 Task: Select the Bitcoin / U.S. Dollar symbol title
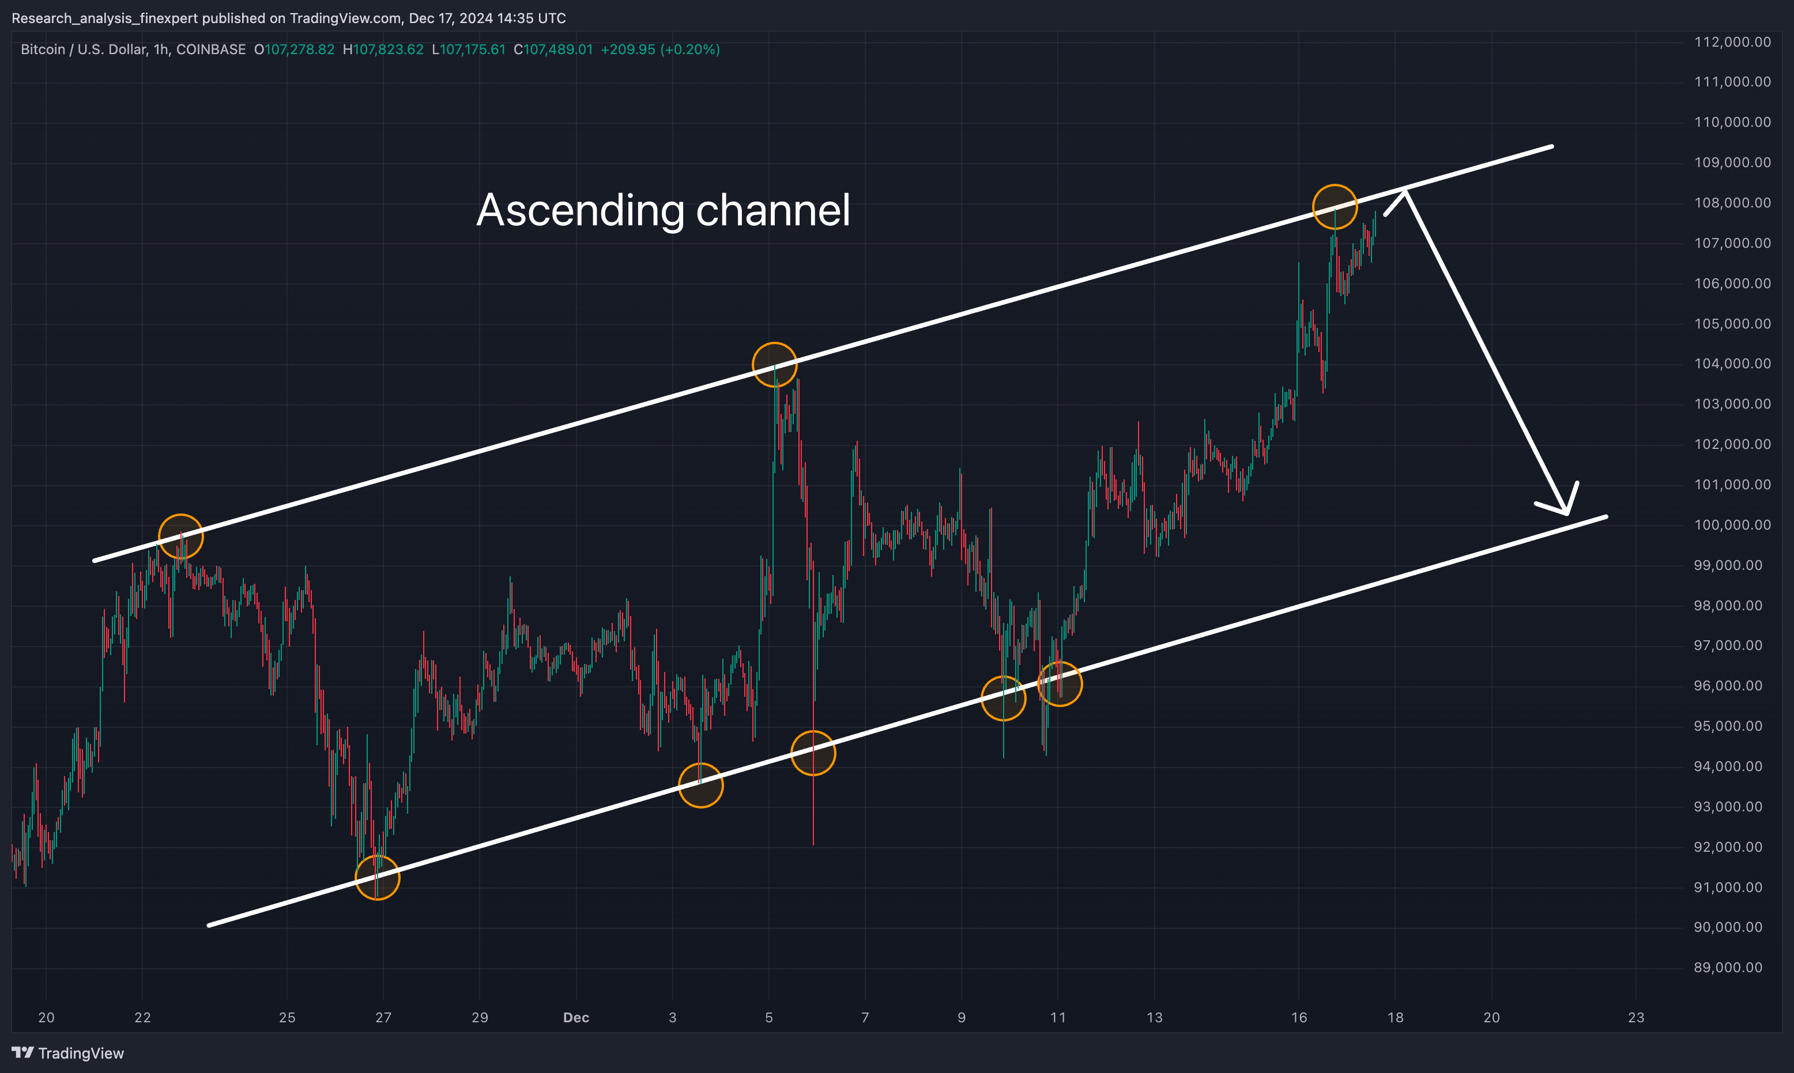click(x=133, y=49)
